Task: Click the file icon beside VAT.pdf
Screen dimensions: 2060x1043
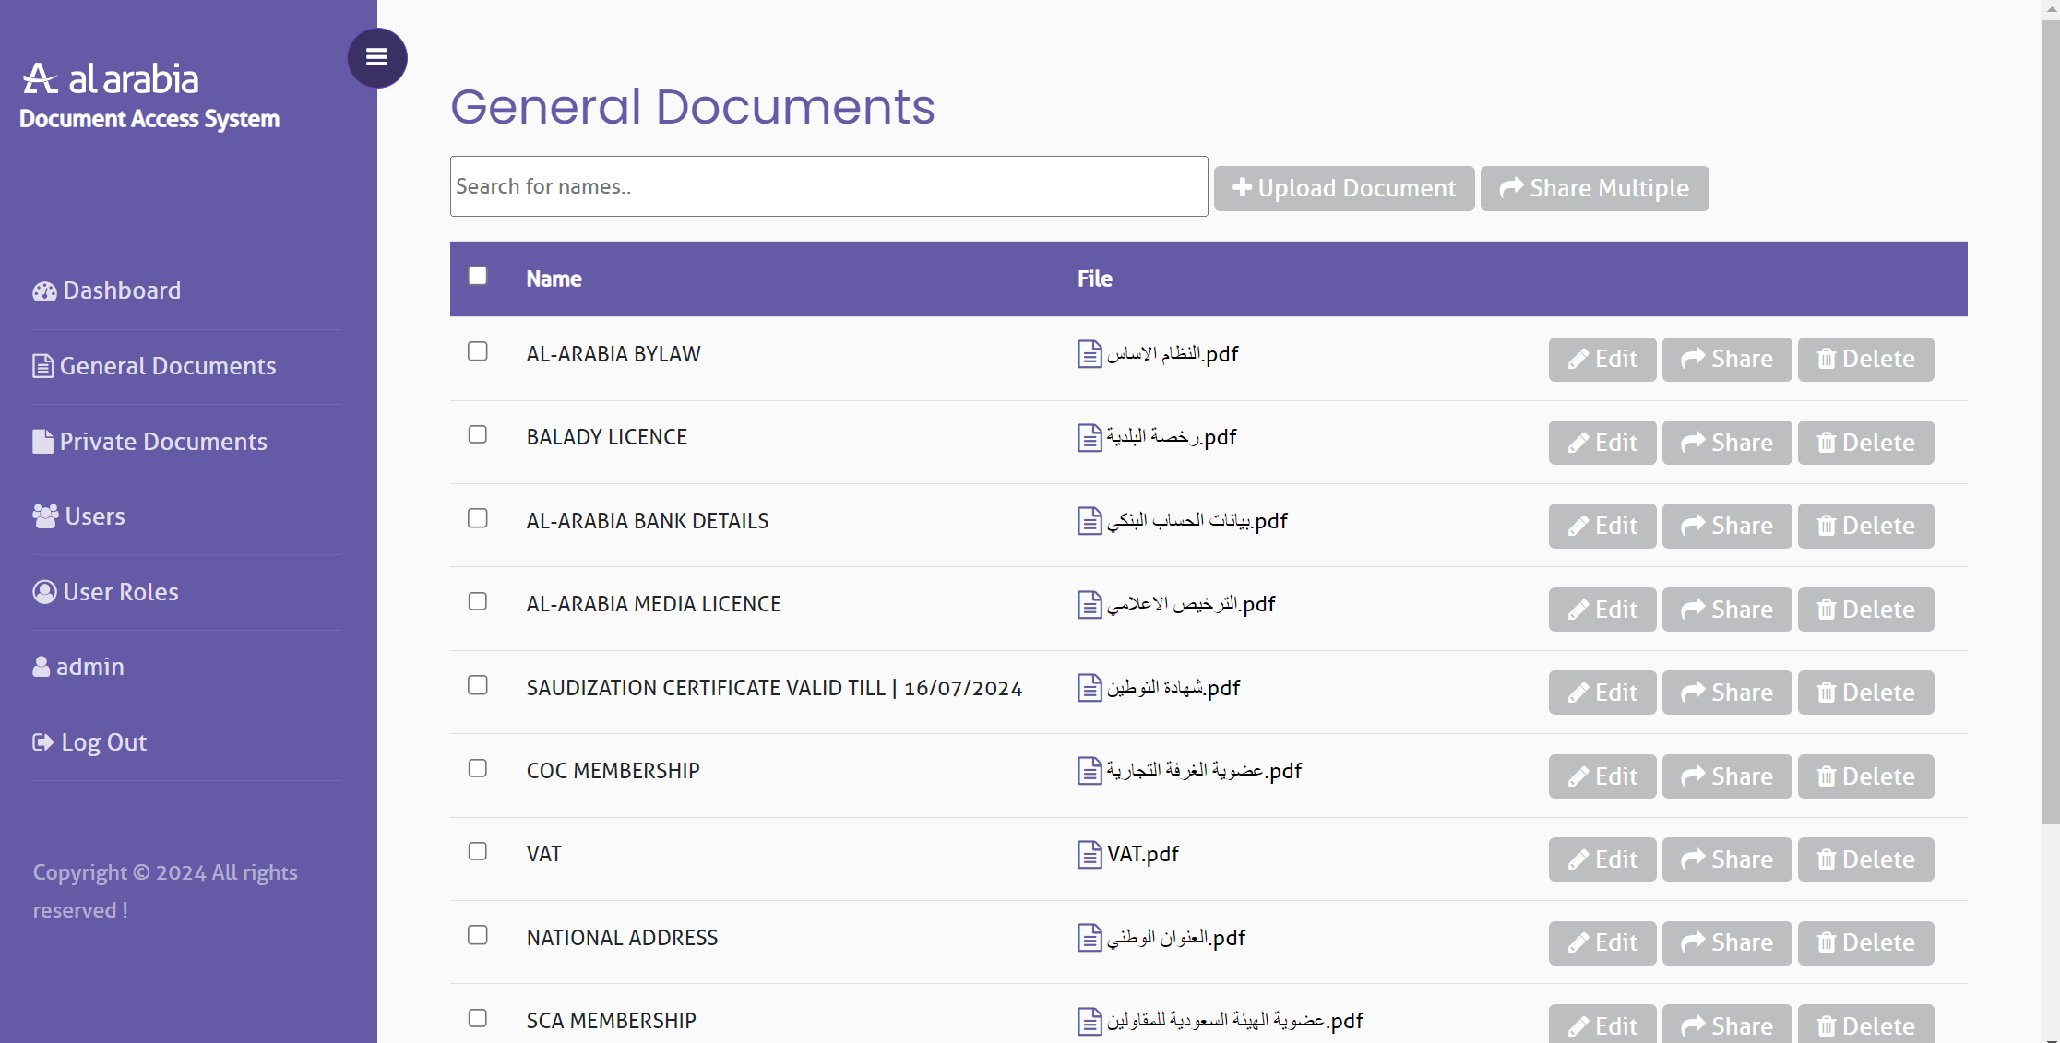Action: [1090, 855]
